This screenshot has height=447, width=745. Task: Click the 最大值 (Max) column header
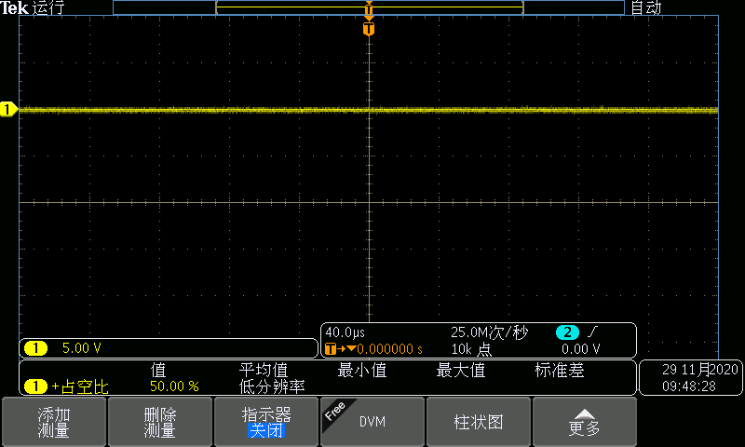click(461, 370)
